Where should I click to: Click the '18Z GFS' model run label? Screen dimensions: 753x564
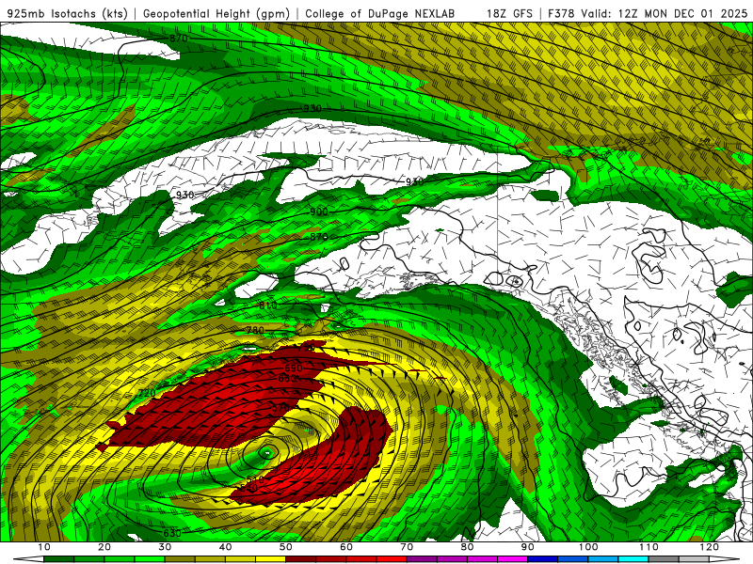click(509, 13)
